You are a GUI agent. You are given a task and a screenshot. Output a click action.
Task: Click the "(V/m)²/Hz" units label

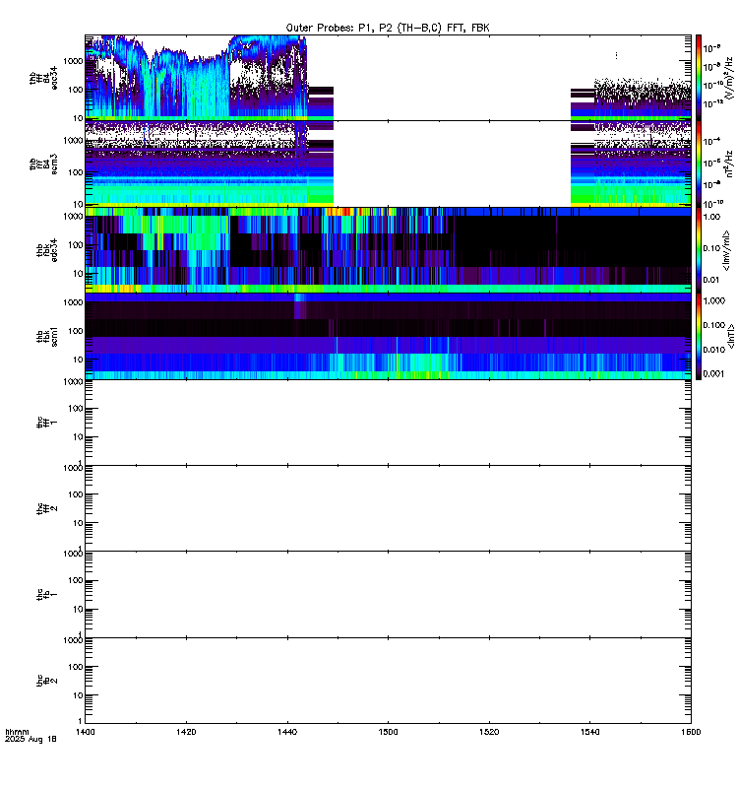729,78
